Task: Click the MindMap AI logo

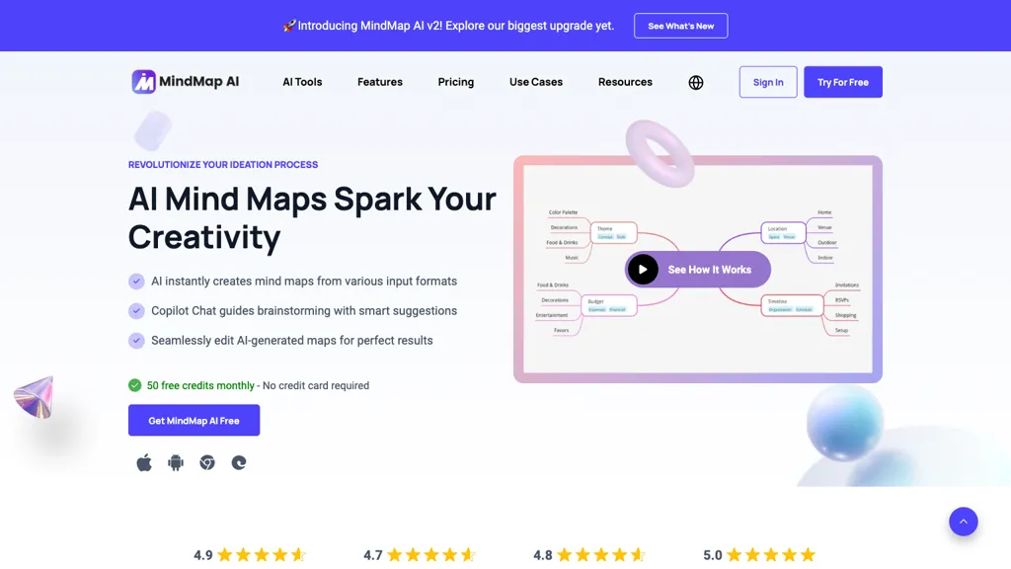Action: [x=186, y=82]
